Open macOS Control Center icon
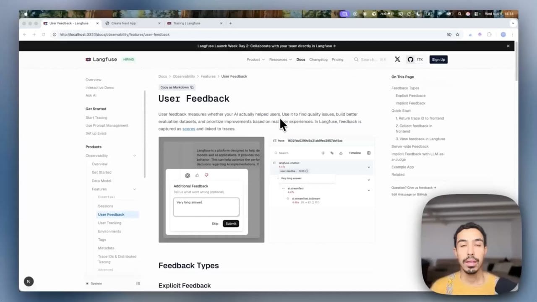Image resolution: width=537 pixels, height=302 pixels. 477,14
